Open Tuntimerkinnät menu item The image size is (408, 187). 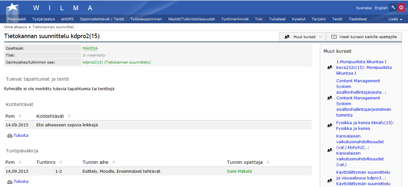pyautogui.click(x=235, y=19)
